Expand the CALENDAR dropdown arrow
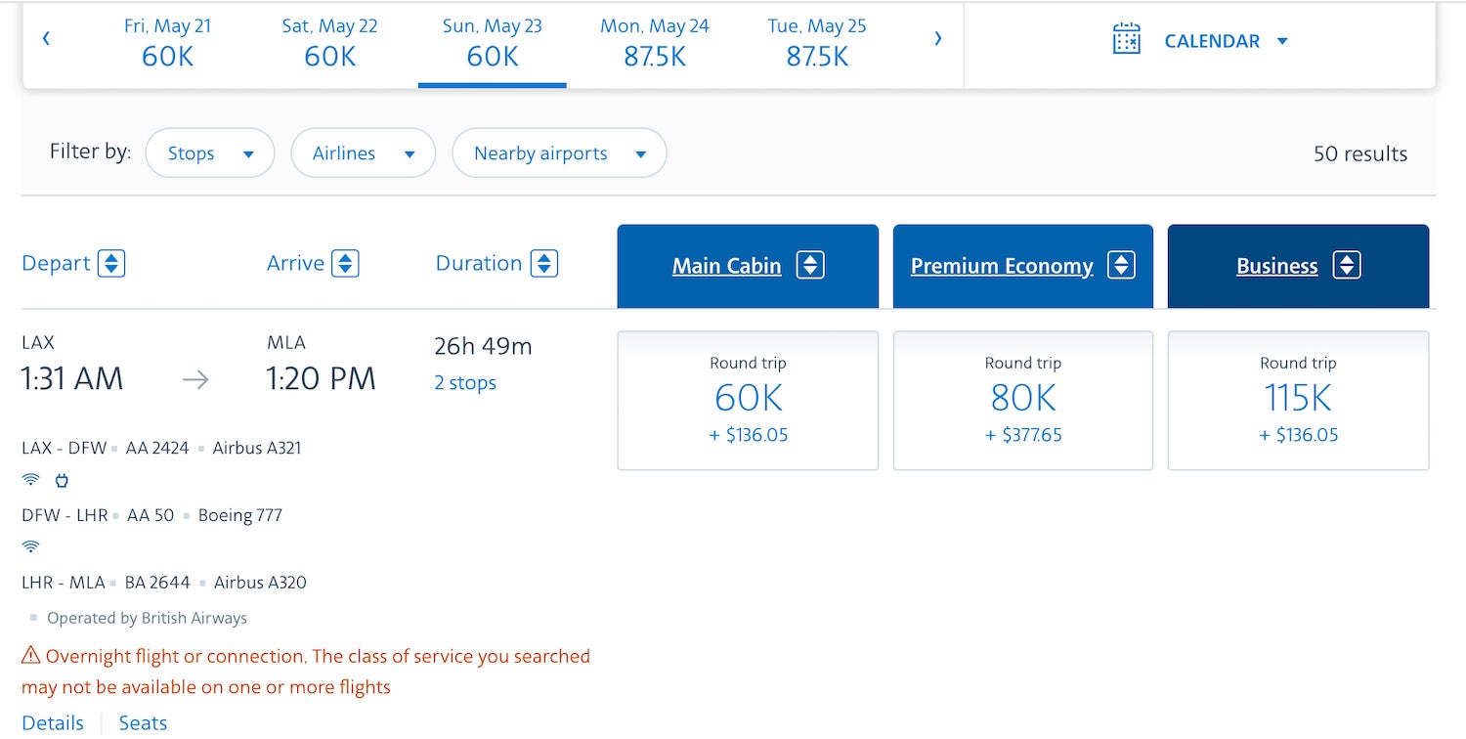This screenshot has height=739, width=1466. [1284, 41]
